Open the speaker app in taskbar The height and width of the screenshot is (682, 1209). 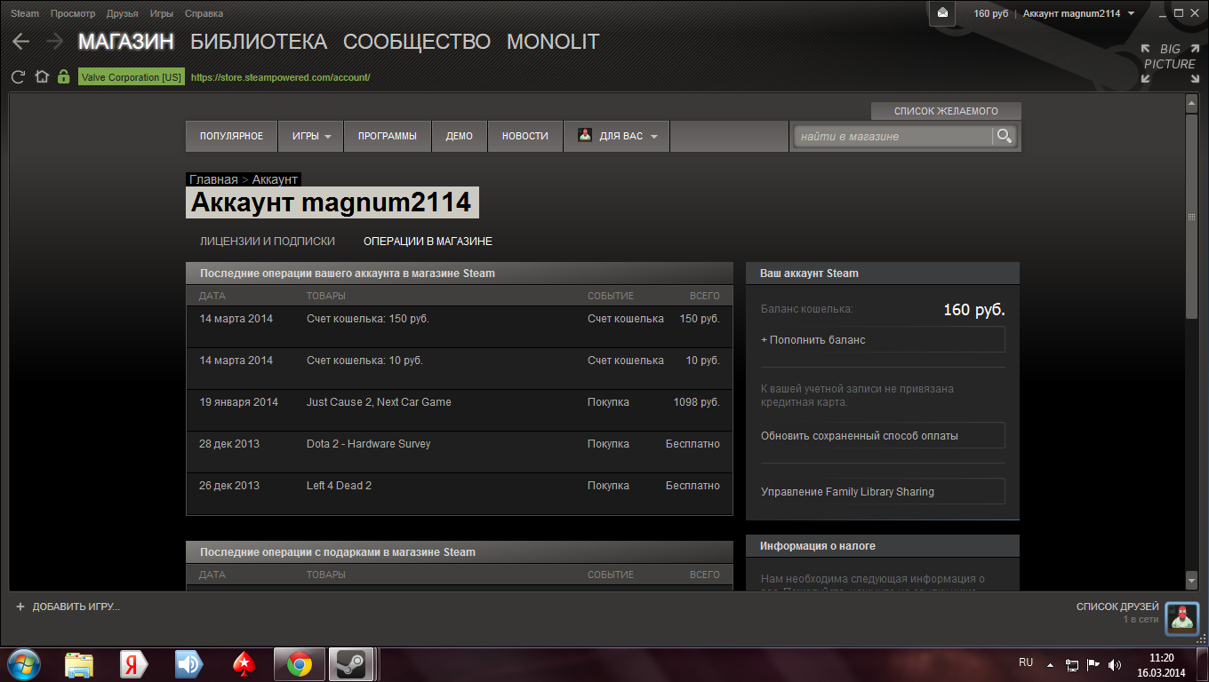point(188,664)
